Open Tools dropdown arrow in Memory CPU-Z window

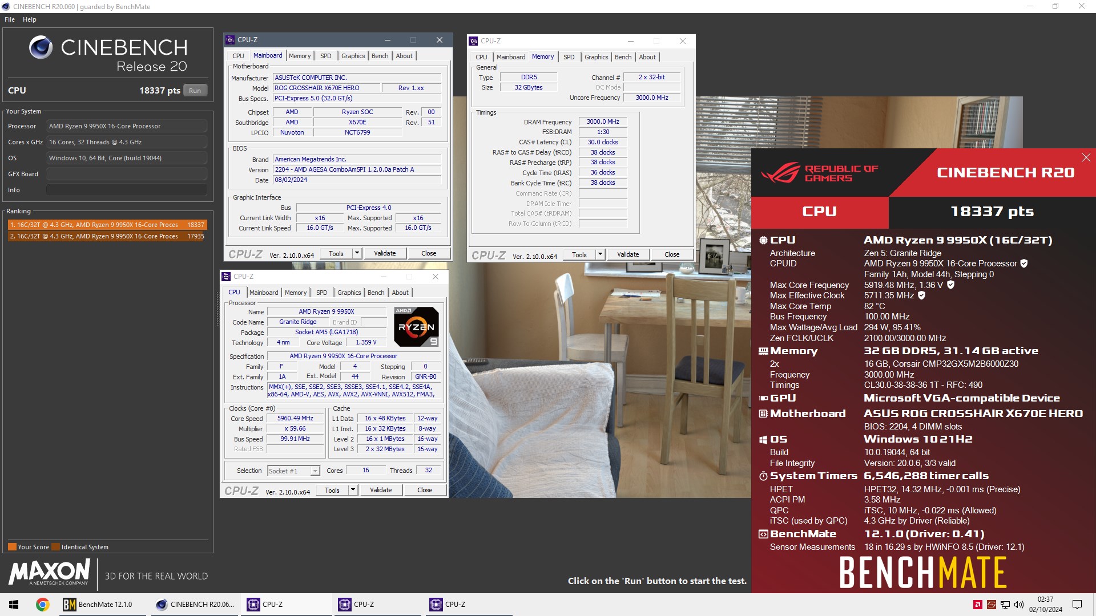click(x=600, y=254)
